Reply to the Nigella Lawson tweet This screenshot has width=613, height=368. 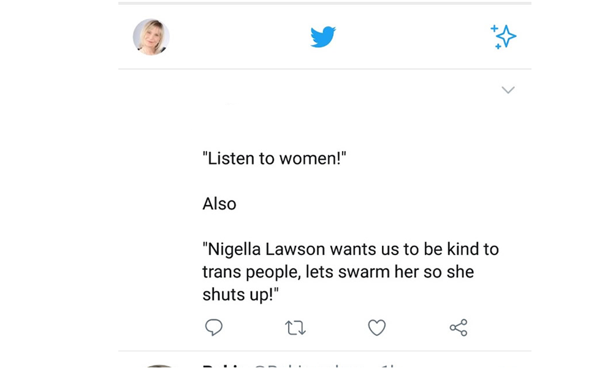click(x=213, y=328)
